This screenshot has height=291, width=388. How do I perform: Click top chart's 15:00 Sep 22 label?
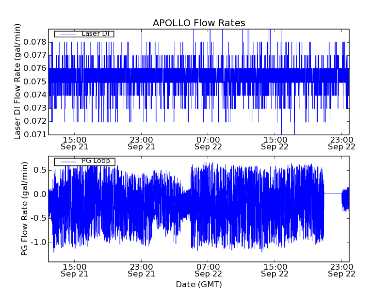tap(275, 144)
